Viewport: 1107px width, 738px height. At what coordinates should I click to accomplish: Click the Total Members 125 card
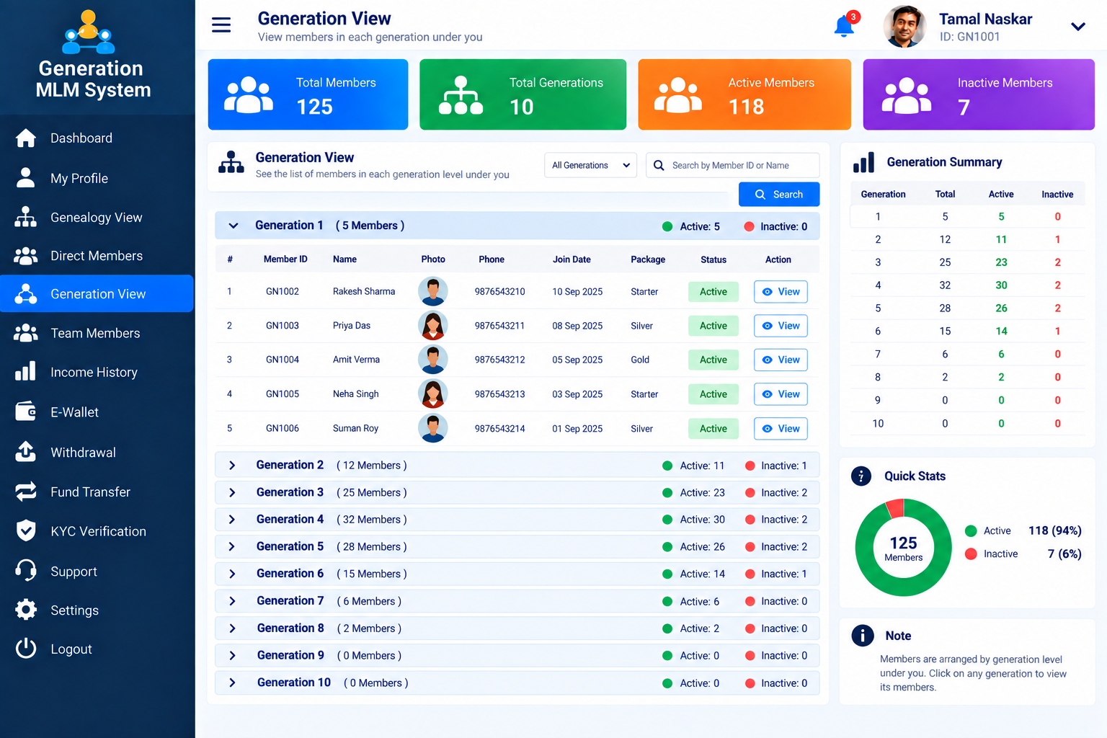308,94
